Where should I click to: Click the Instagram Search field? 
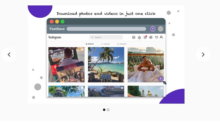click(x=106, y=37)
